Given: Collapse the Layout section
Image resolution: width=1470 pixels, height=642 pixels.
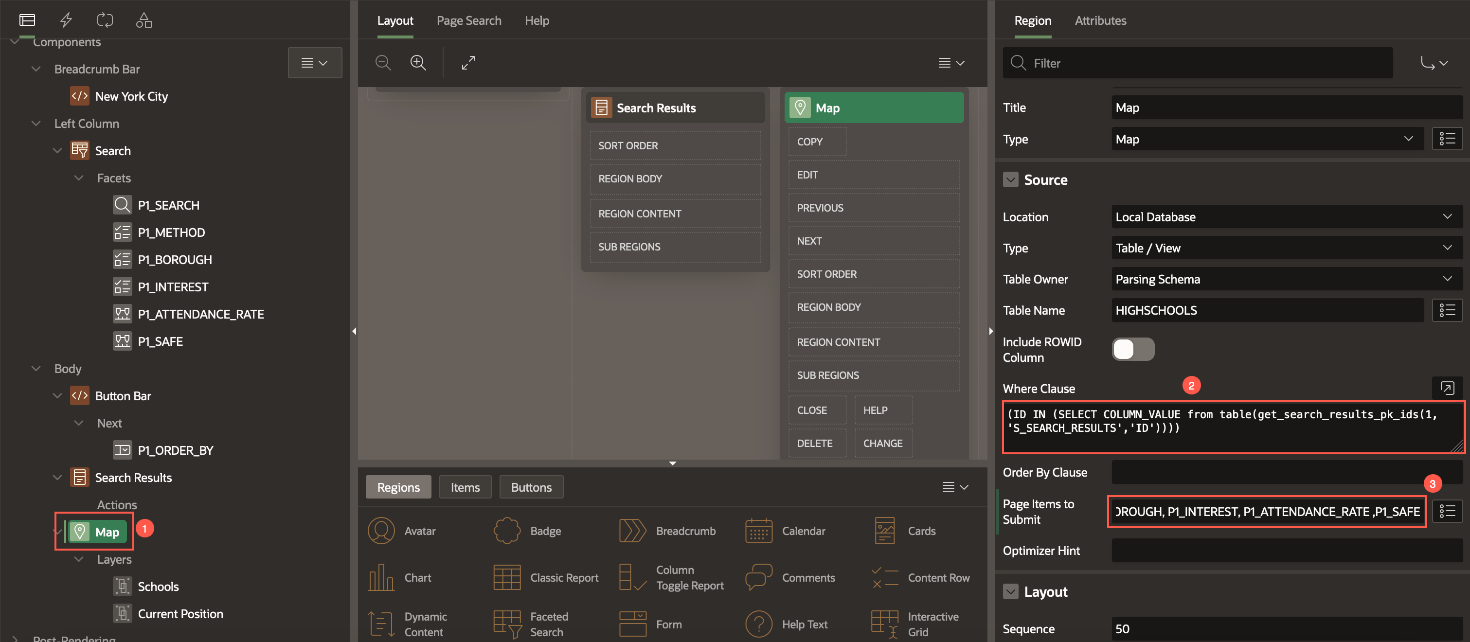Looking at the screenshot, I should 1010,592.
